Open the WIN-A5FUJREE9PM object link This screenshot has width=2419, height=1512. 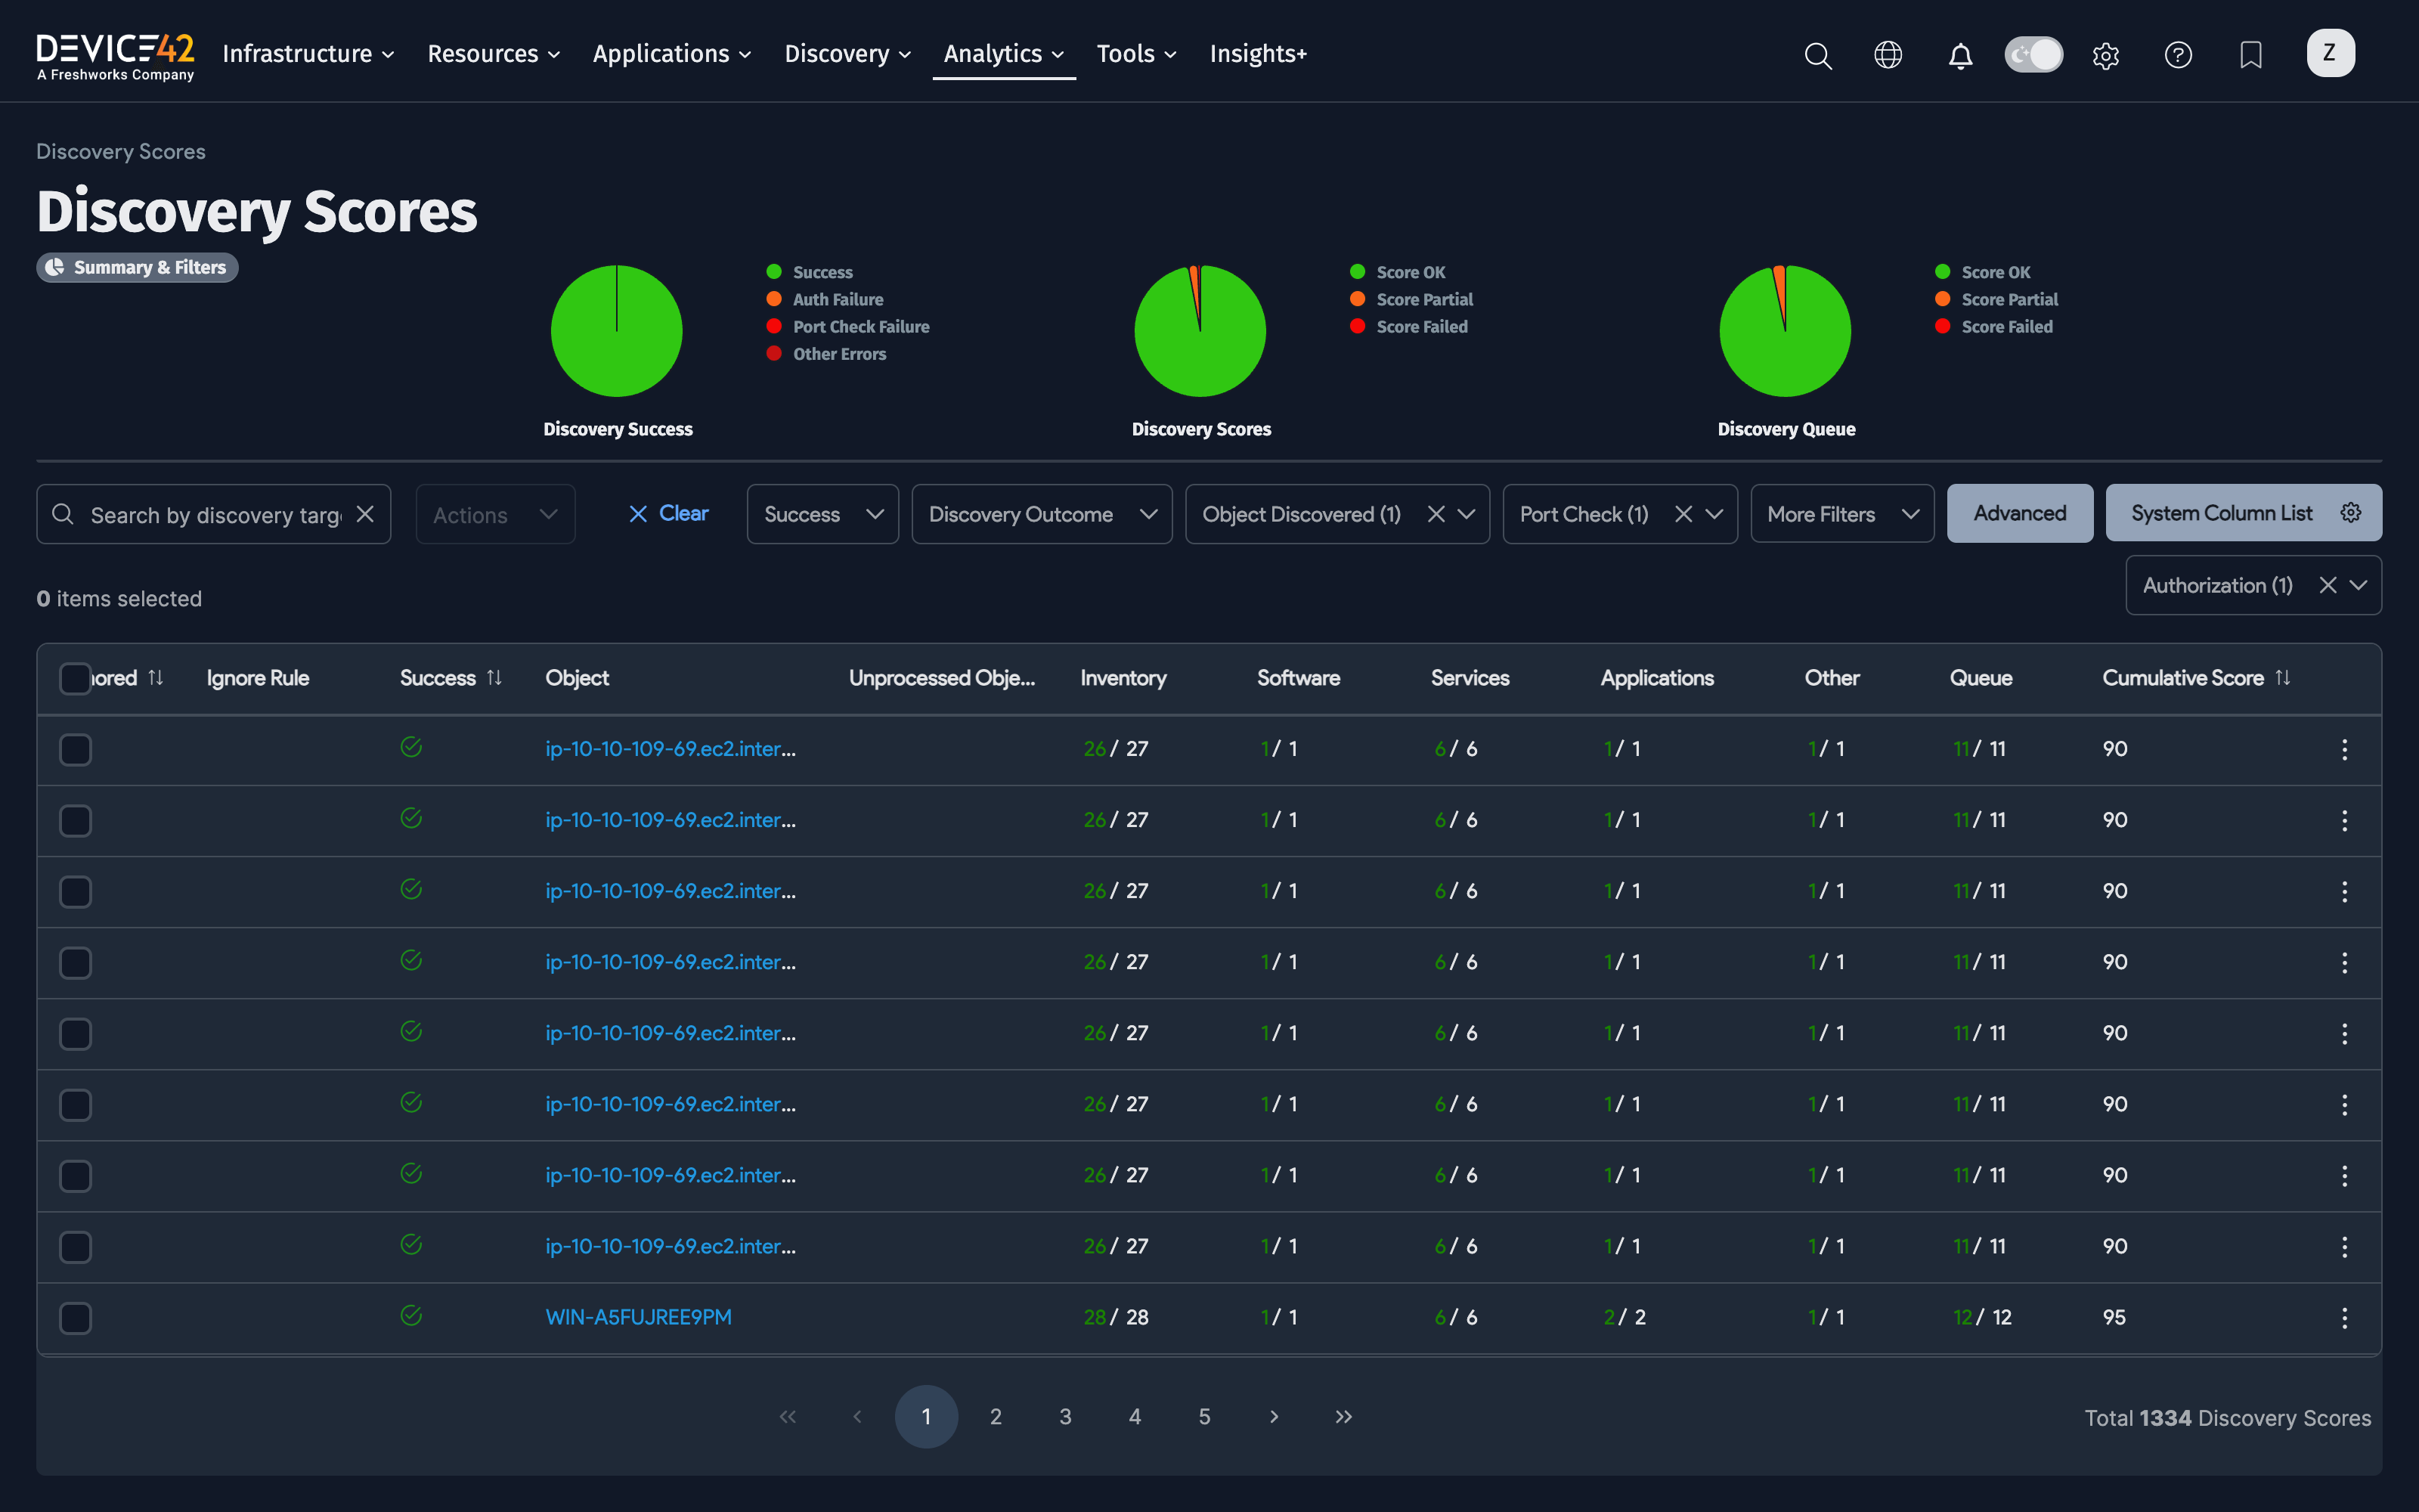tap(639, 1317)
